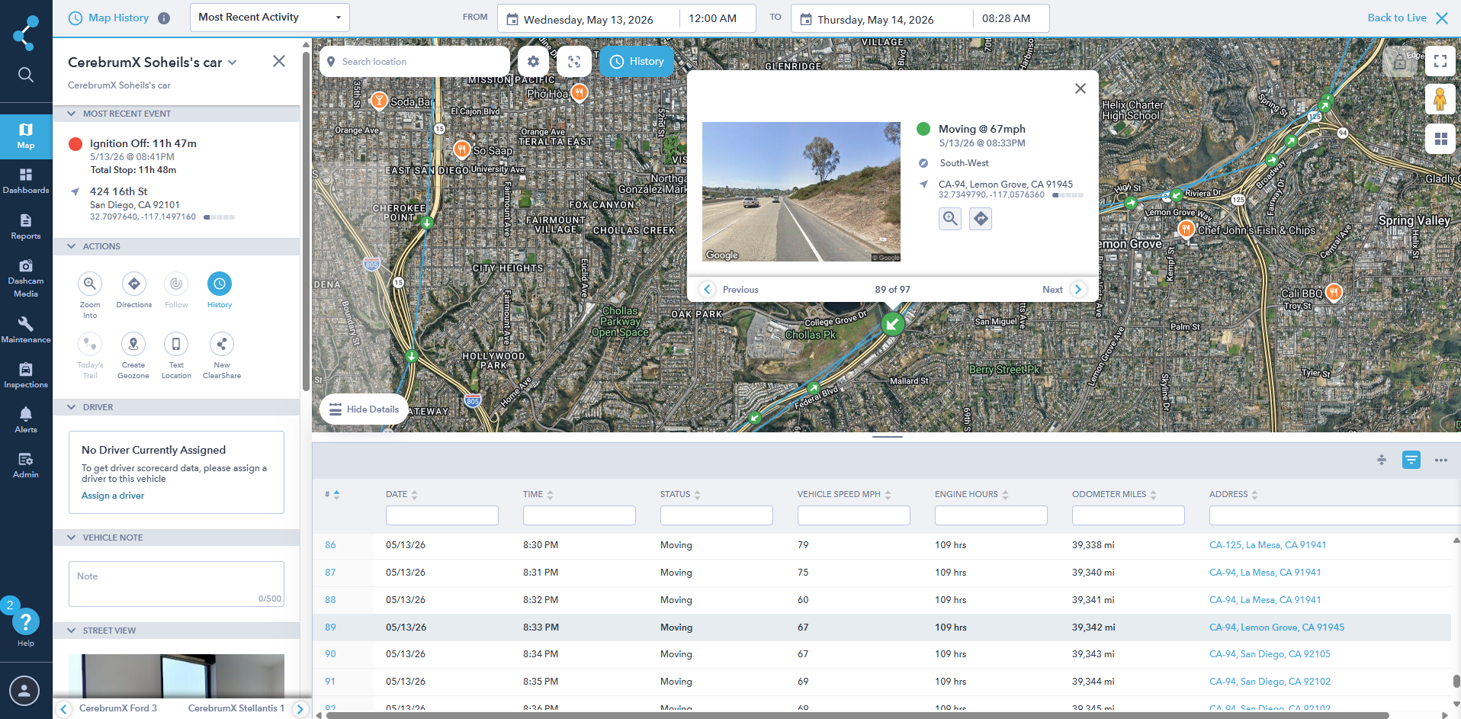Click the Search location field
This screenshot has height=719, width=1461.
point(415,62)
